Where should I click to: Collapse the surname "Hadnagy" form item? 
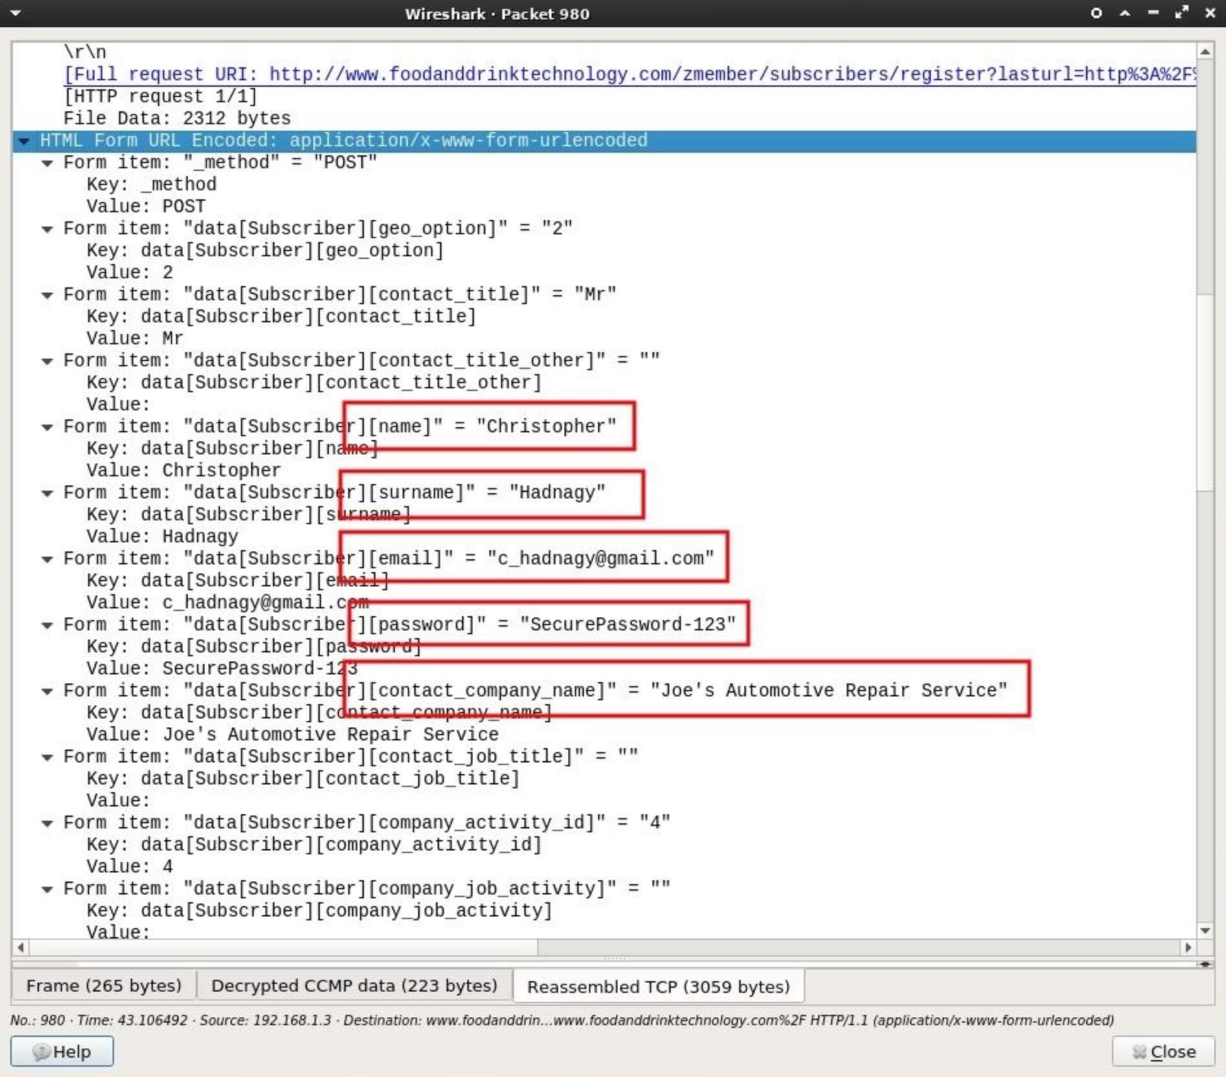pyautogui.click(x=47, y=492)
